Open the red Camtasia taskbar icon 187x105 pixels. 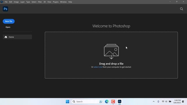113,101
